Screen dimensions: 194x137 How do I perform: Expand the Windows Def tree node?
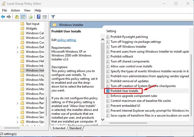tap(17, 47)
